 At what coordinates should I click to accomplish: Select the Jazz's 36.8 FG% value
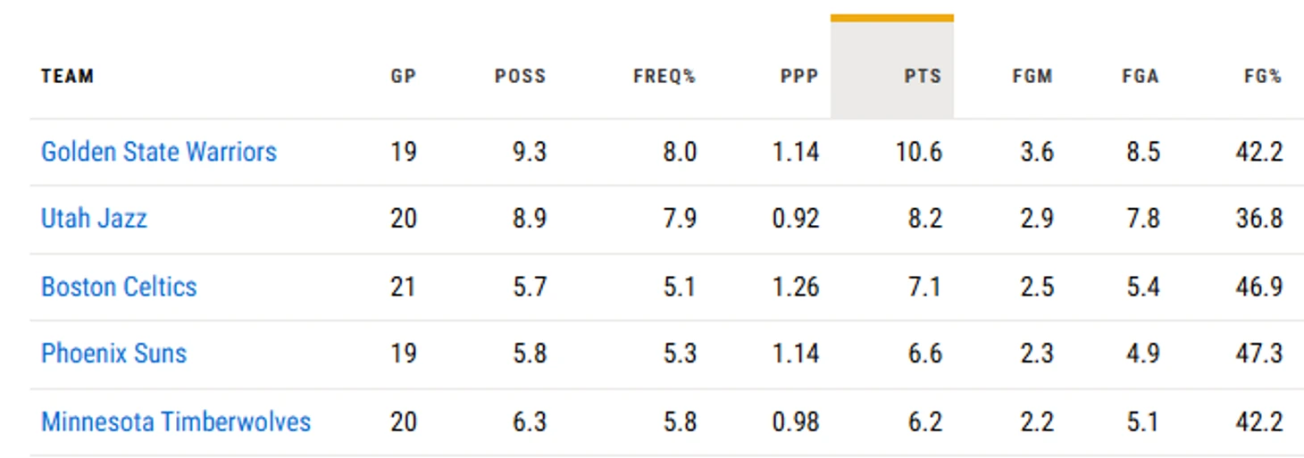[x=1259, y=219]
